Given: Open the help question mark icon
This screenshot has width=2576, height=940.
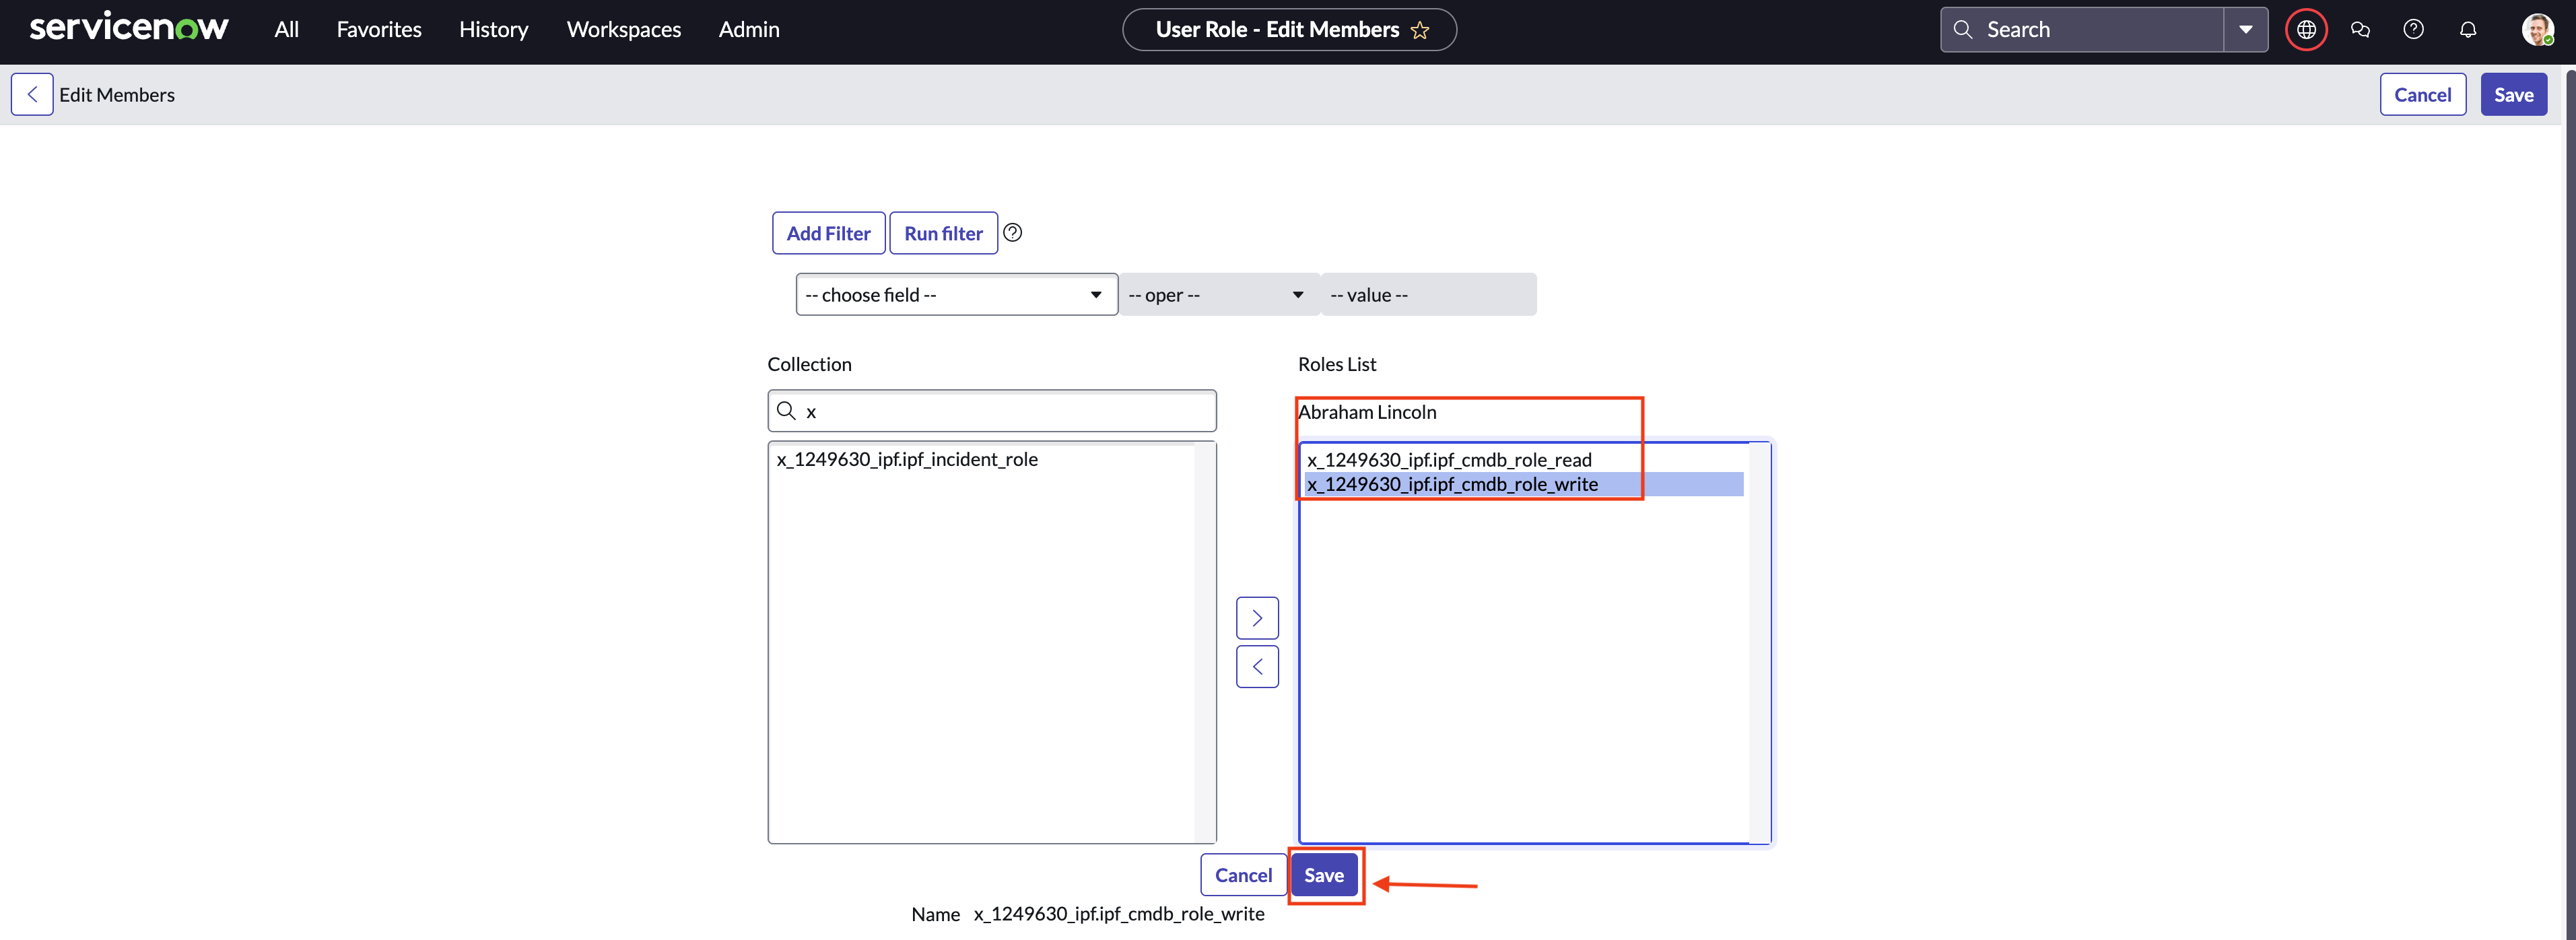Looking at the screenshot, I should click(x=2413, y=30).
